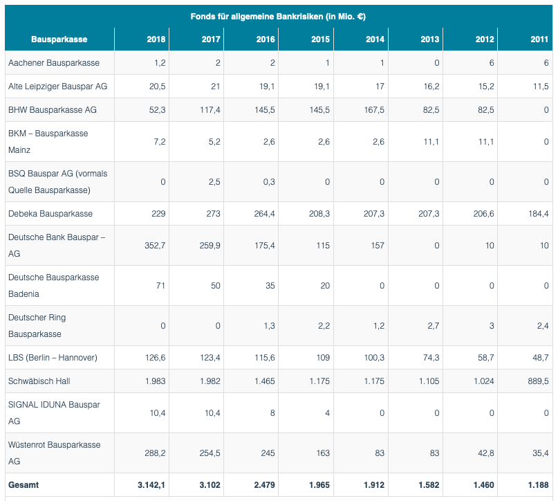Screen dimensions: 558x501
Task: Click the 'Wüstenrot Bausparkasse AG' row name
Action: tap(54, 453)
